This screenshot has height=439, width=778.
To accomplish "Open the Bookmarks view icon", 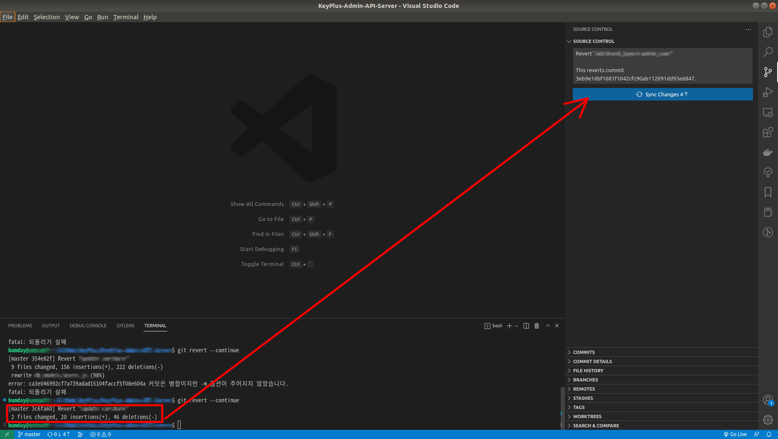I will (768, 192).
